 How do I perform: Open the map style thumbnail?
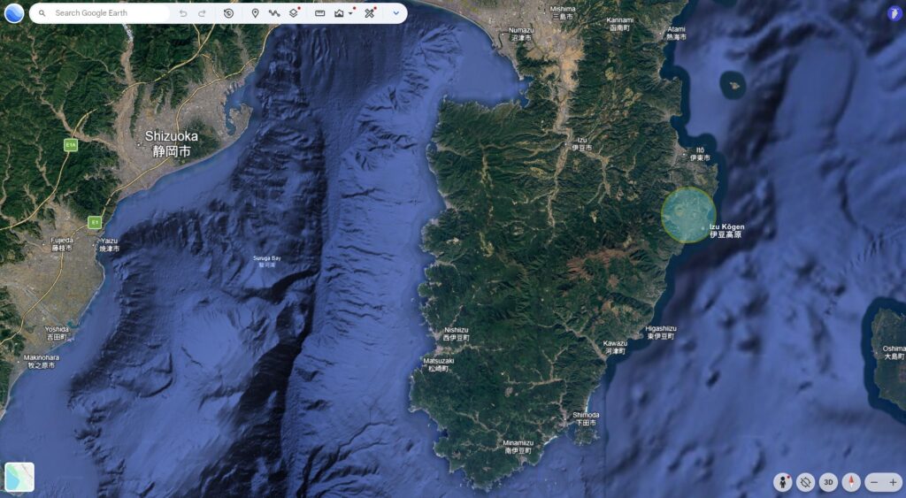point(19,477)
